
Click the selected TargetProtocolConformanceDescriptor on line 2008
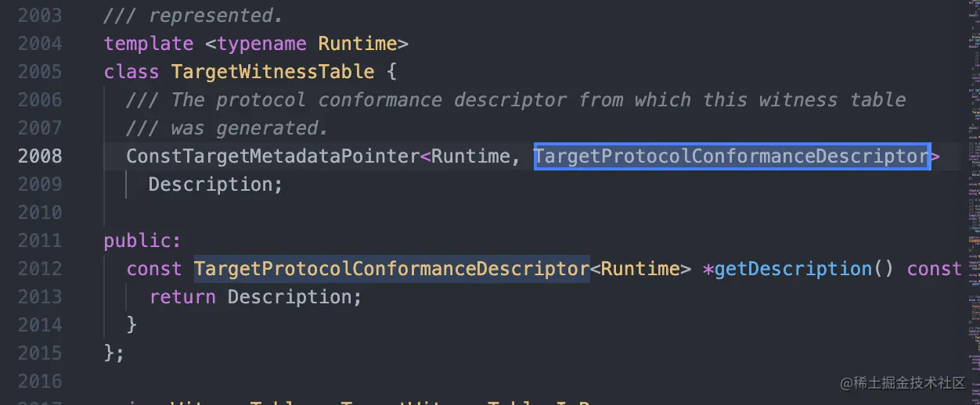coord(731,156)
